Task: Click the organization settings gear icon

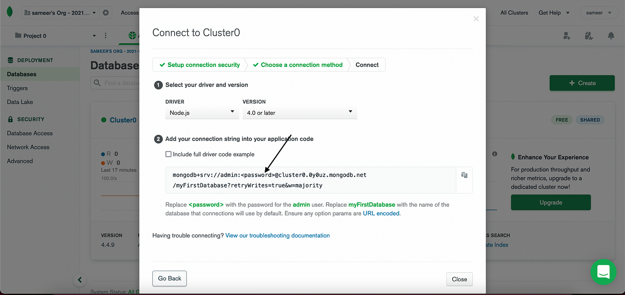Action: tap(106, 13)
